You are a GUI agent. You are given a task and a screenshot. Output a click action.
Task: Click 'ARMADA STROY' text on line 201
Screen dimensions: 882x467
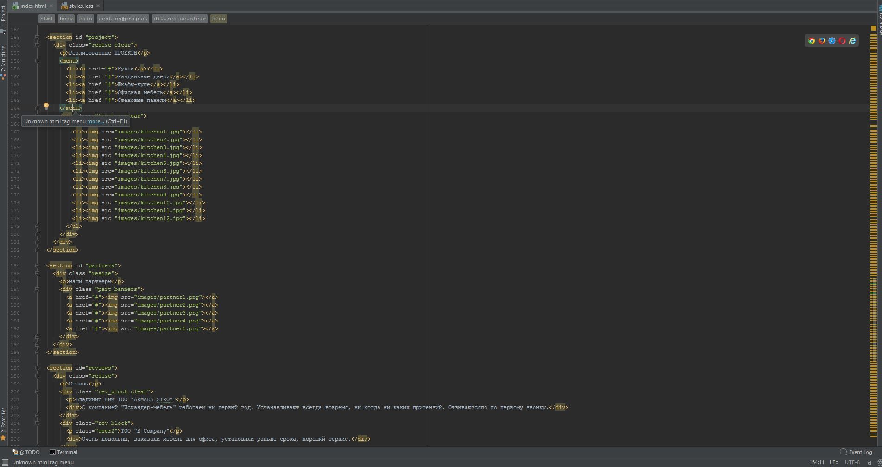tap(154, 399)
